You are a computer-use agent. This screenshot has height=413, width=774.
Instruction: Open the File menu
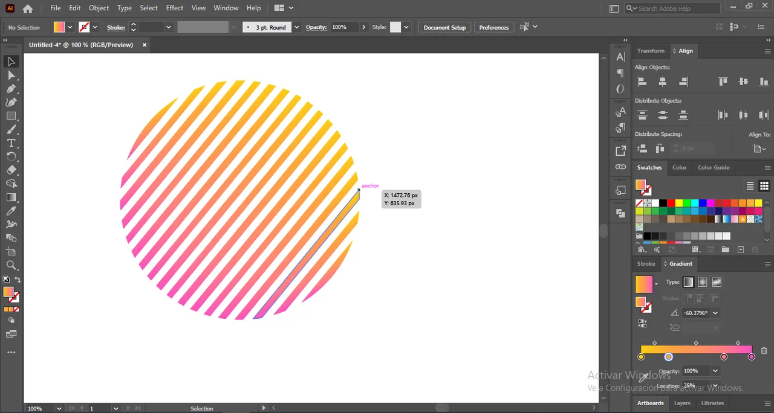(x=56, y=8)
